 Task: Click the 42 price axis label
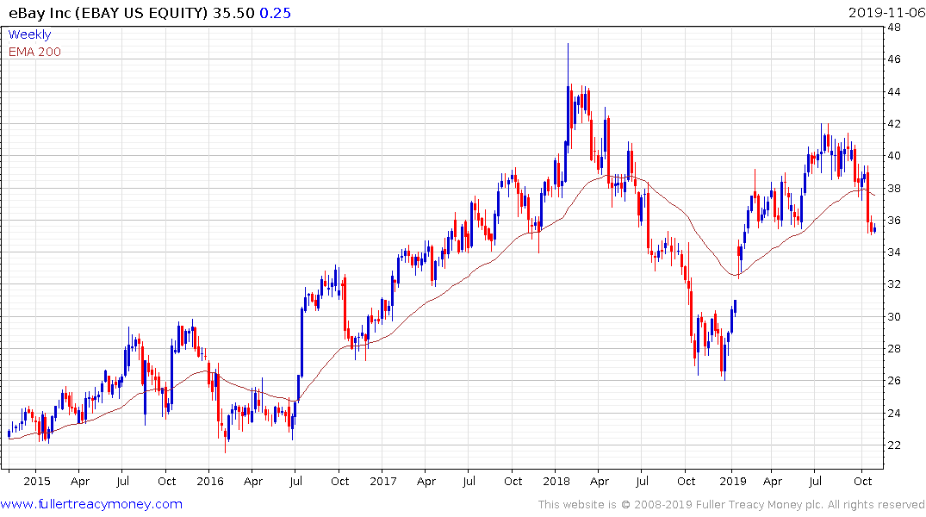(x=893, y=123)
